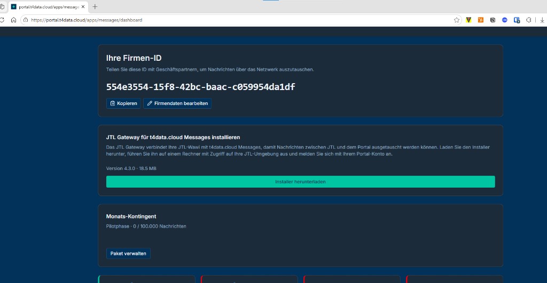Open Paket verwalten
This screenshot has width=547, height=283.
tap(128, 253)
